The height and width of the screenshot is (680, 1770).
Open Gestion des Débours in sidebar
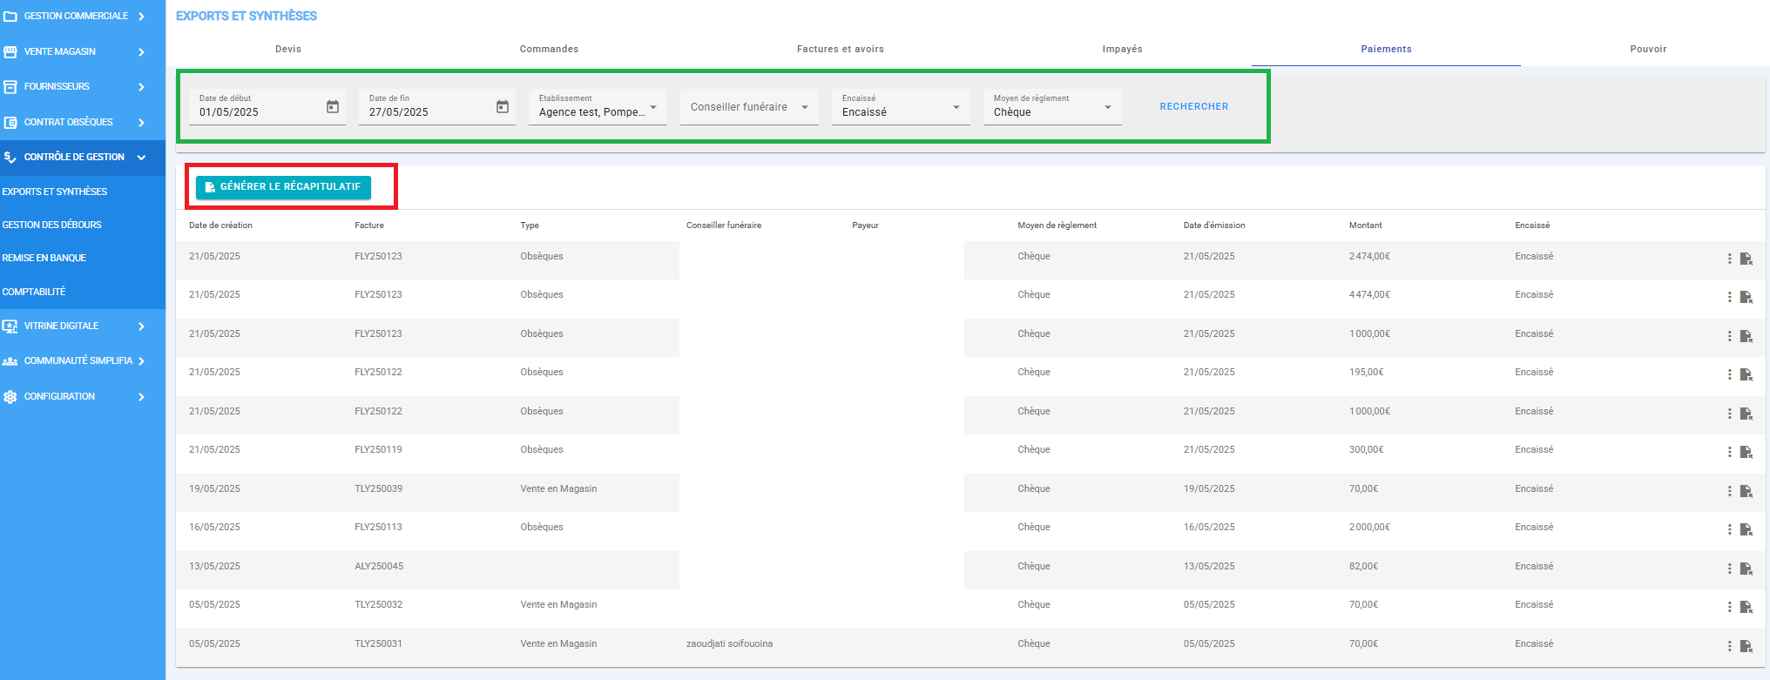51,225
